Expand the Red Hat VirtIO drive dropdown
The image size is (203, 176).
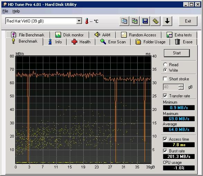[79, 21]
